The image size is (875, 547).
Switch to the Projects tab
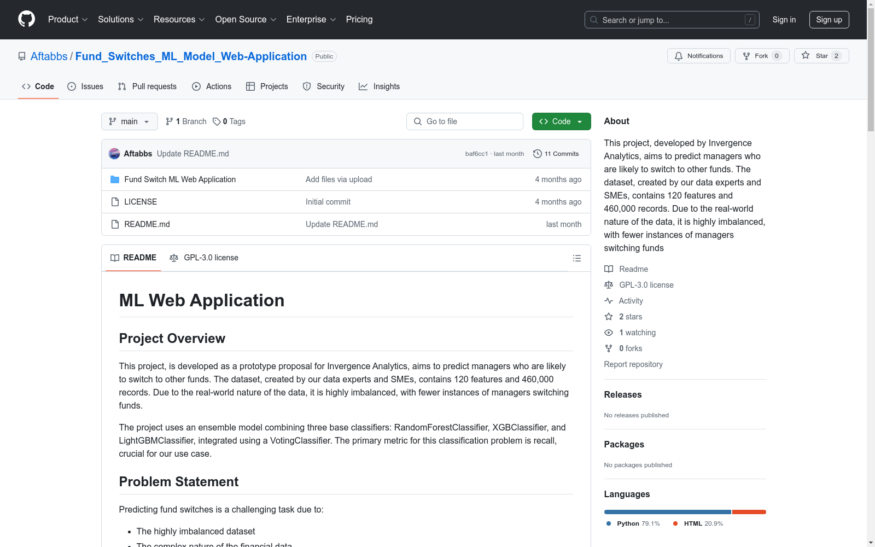[x=267, y=86]
